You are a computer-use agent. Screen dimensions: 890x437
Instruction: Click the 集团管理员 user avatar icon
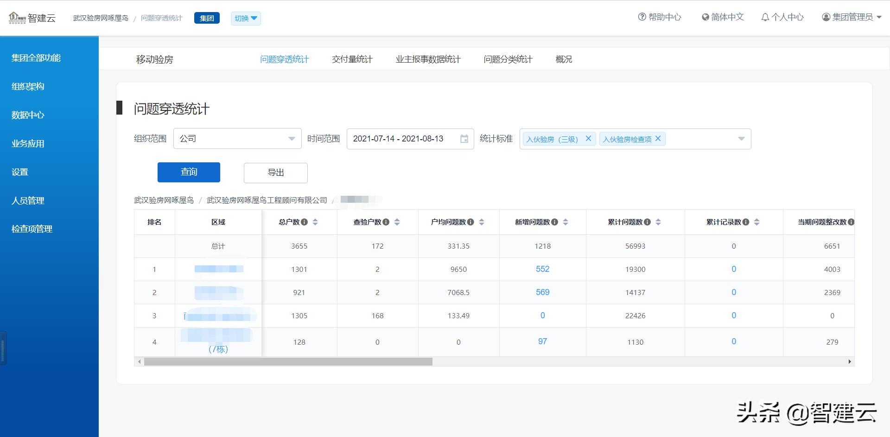click(x=826, y=17)
